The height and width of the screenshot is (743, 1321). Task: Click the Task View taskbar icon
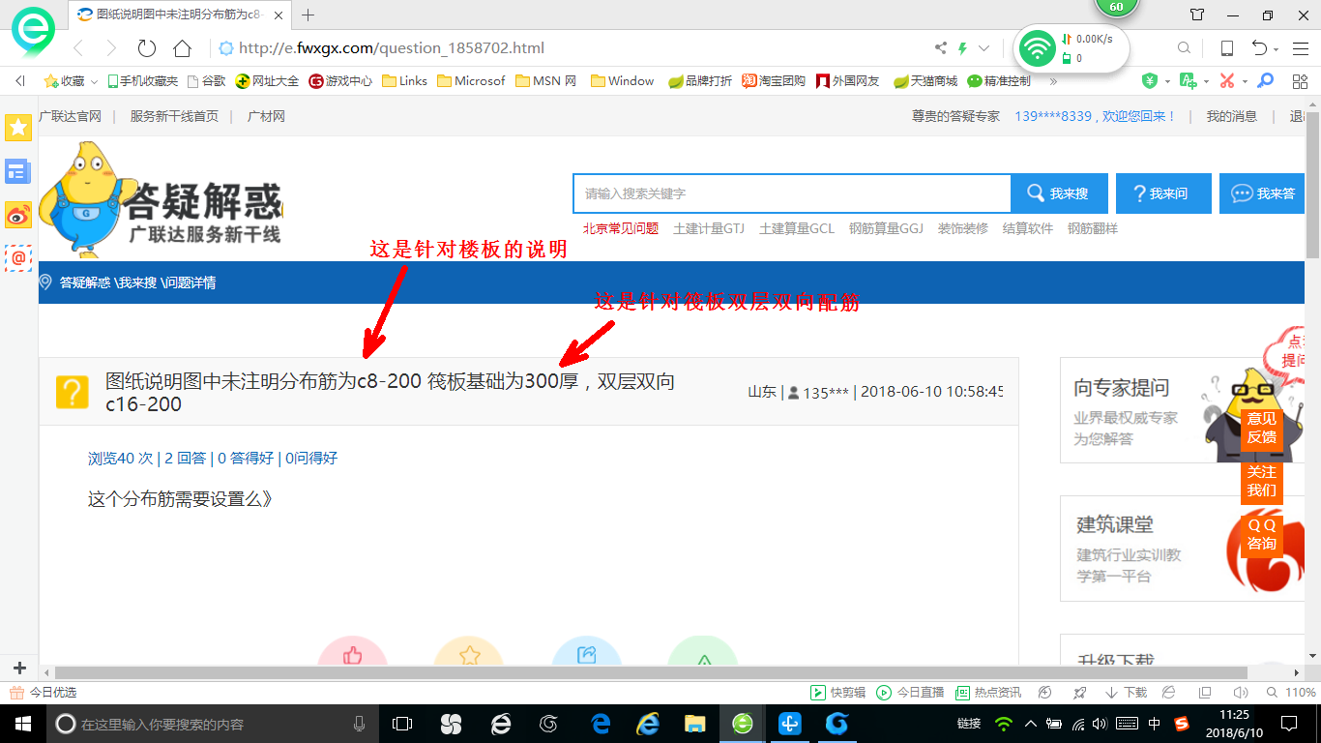pyautogui.click(x=401, y=724)
